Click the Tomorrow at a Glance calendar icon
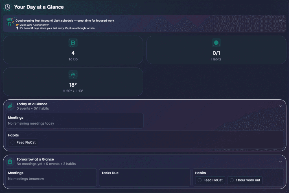289x193 pixels. click(x=10, y=161)
